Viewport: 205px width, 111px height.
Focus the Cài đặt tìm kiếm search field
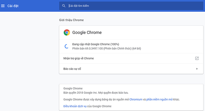coord(131,6)
